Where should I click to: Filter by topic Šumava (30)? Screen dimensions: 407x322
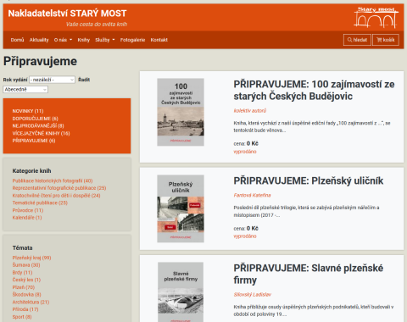26,265
